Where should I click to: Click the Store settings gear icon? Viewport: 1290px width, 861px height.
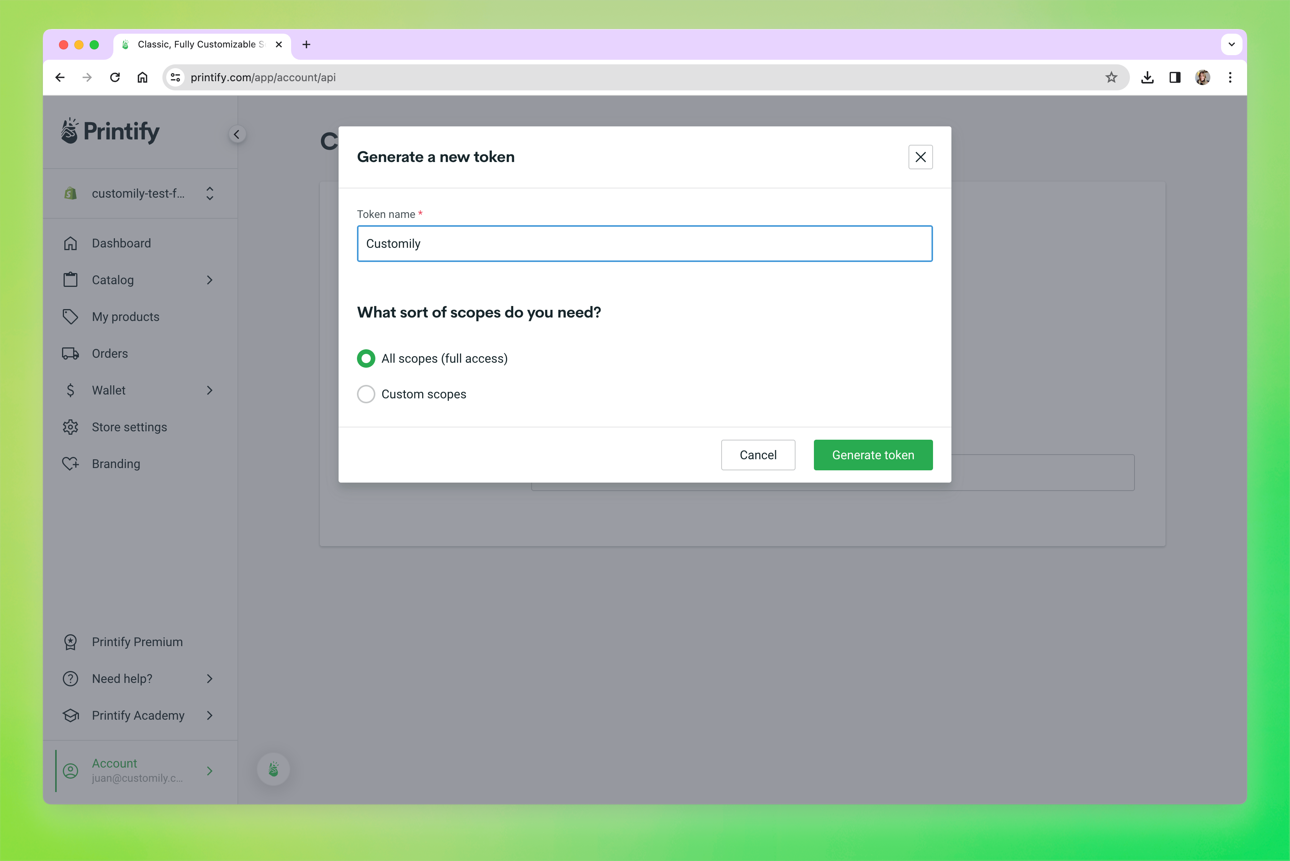click(x=70, y=427)
